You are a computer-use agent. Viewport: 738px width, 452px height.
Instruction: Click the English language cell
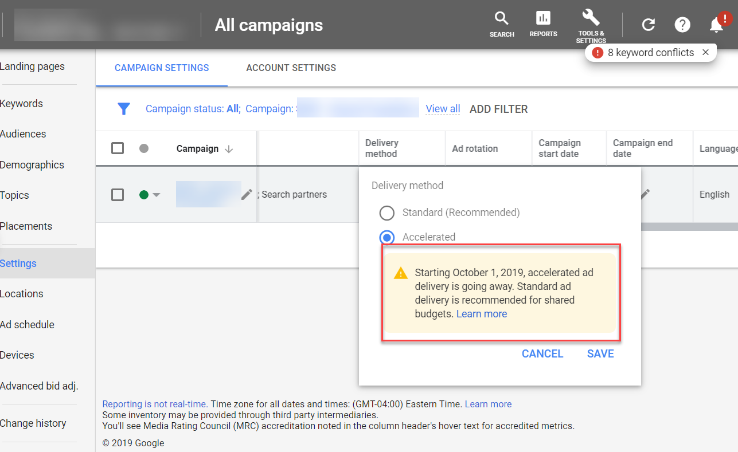(x=714, y=195)
